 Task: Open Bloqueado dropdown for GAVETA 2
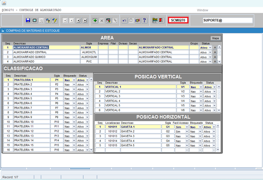[x=200, y=132]
